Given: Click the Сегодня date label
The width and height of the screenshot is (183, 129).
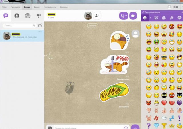Looking at the screenshot, I should (x=93, y=26).
